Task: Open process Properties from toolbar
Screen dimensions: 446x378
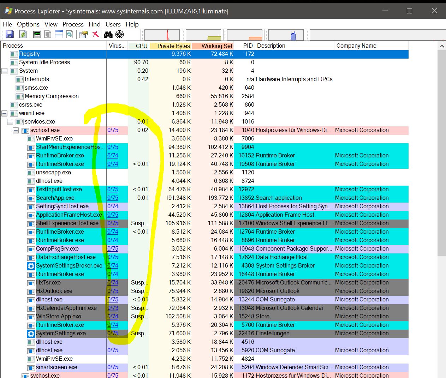Action: point(84,34)
